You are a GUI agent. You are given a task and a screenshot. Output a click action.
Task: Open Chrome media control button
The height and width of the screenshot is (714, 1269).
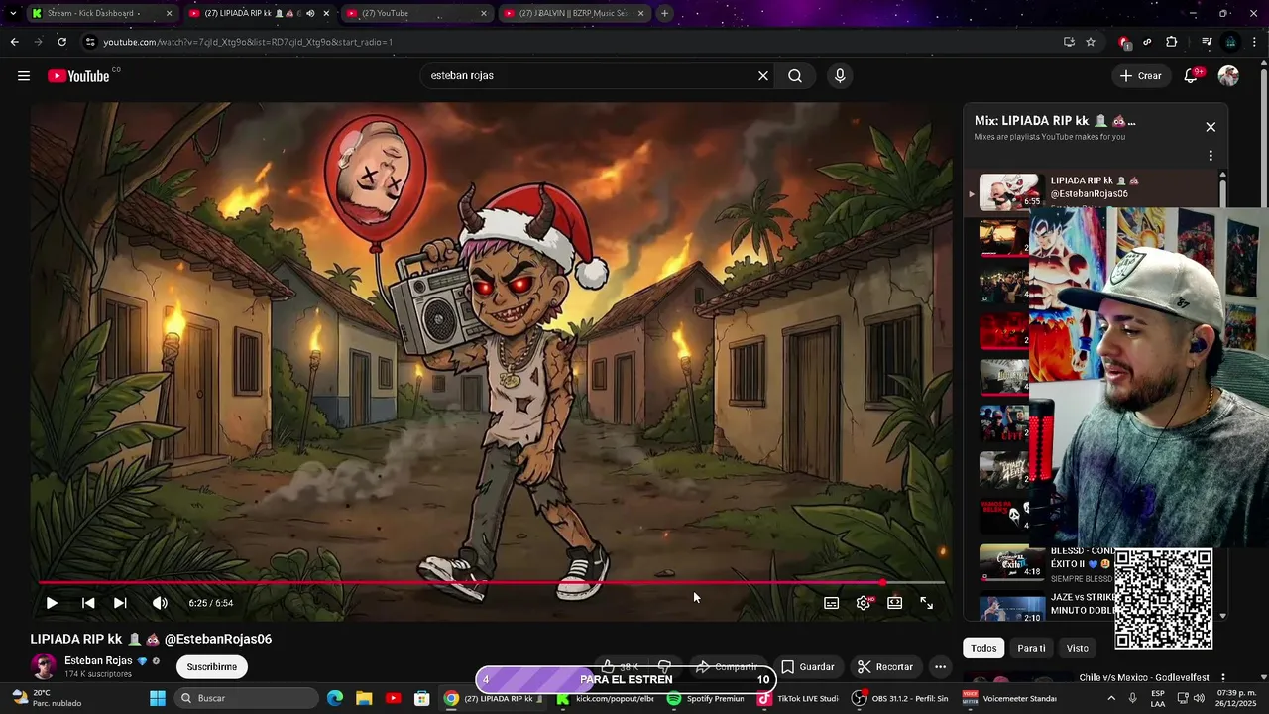1207,42
